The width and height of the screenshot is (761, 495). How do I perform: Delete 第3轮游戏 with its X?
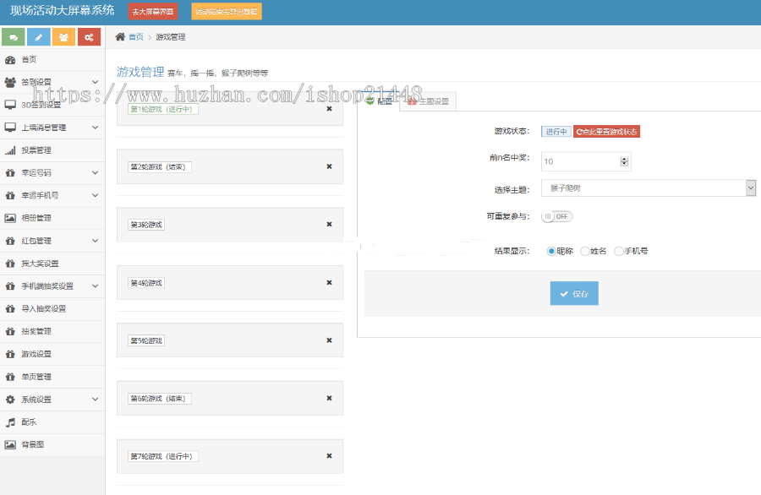coord(329,224)
